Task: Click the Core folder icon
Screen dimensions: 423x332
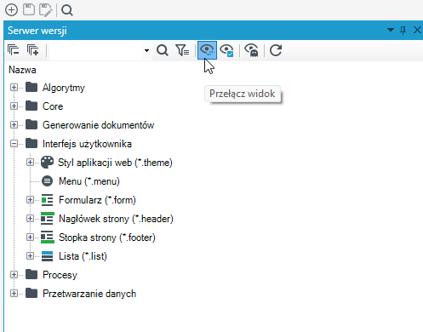Action: 31,106
